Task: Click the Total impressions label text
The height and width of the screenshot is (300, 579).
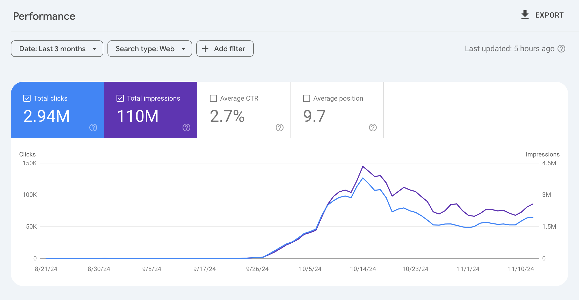Action: [154, 98]
